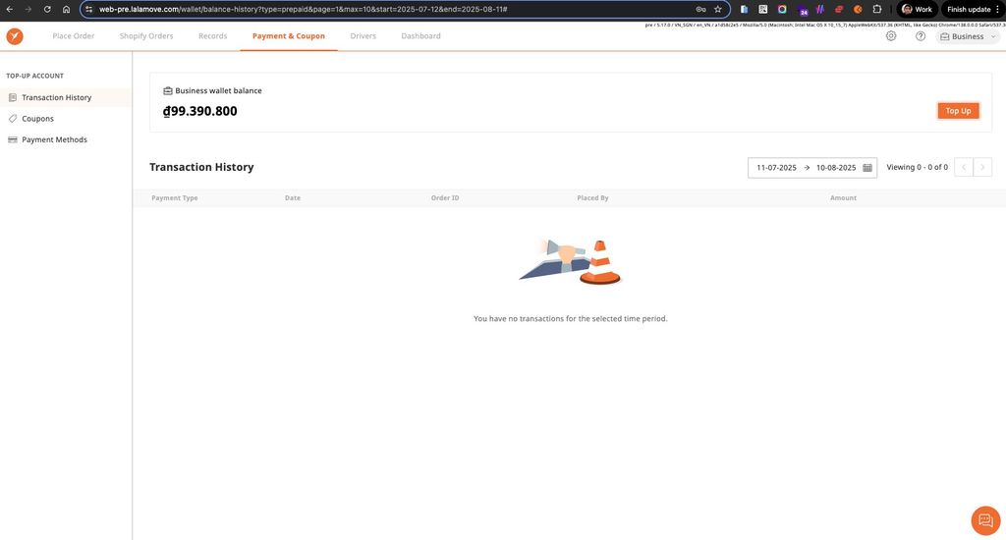Screen dimensions: 1006x540
Task: Open Payment Methods in the sidebar
Action: pos(54,140)
